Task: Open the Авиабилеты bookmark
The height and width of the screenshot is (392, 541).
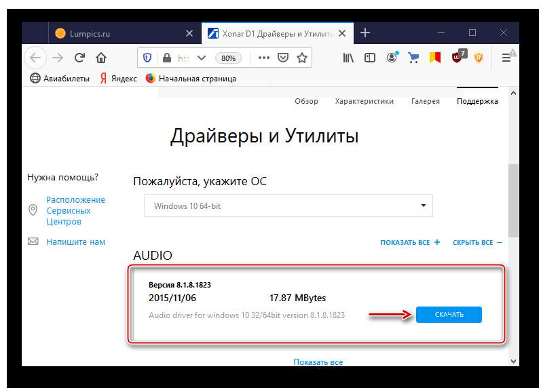Action: click(60, 79)
